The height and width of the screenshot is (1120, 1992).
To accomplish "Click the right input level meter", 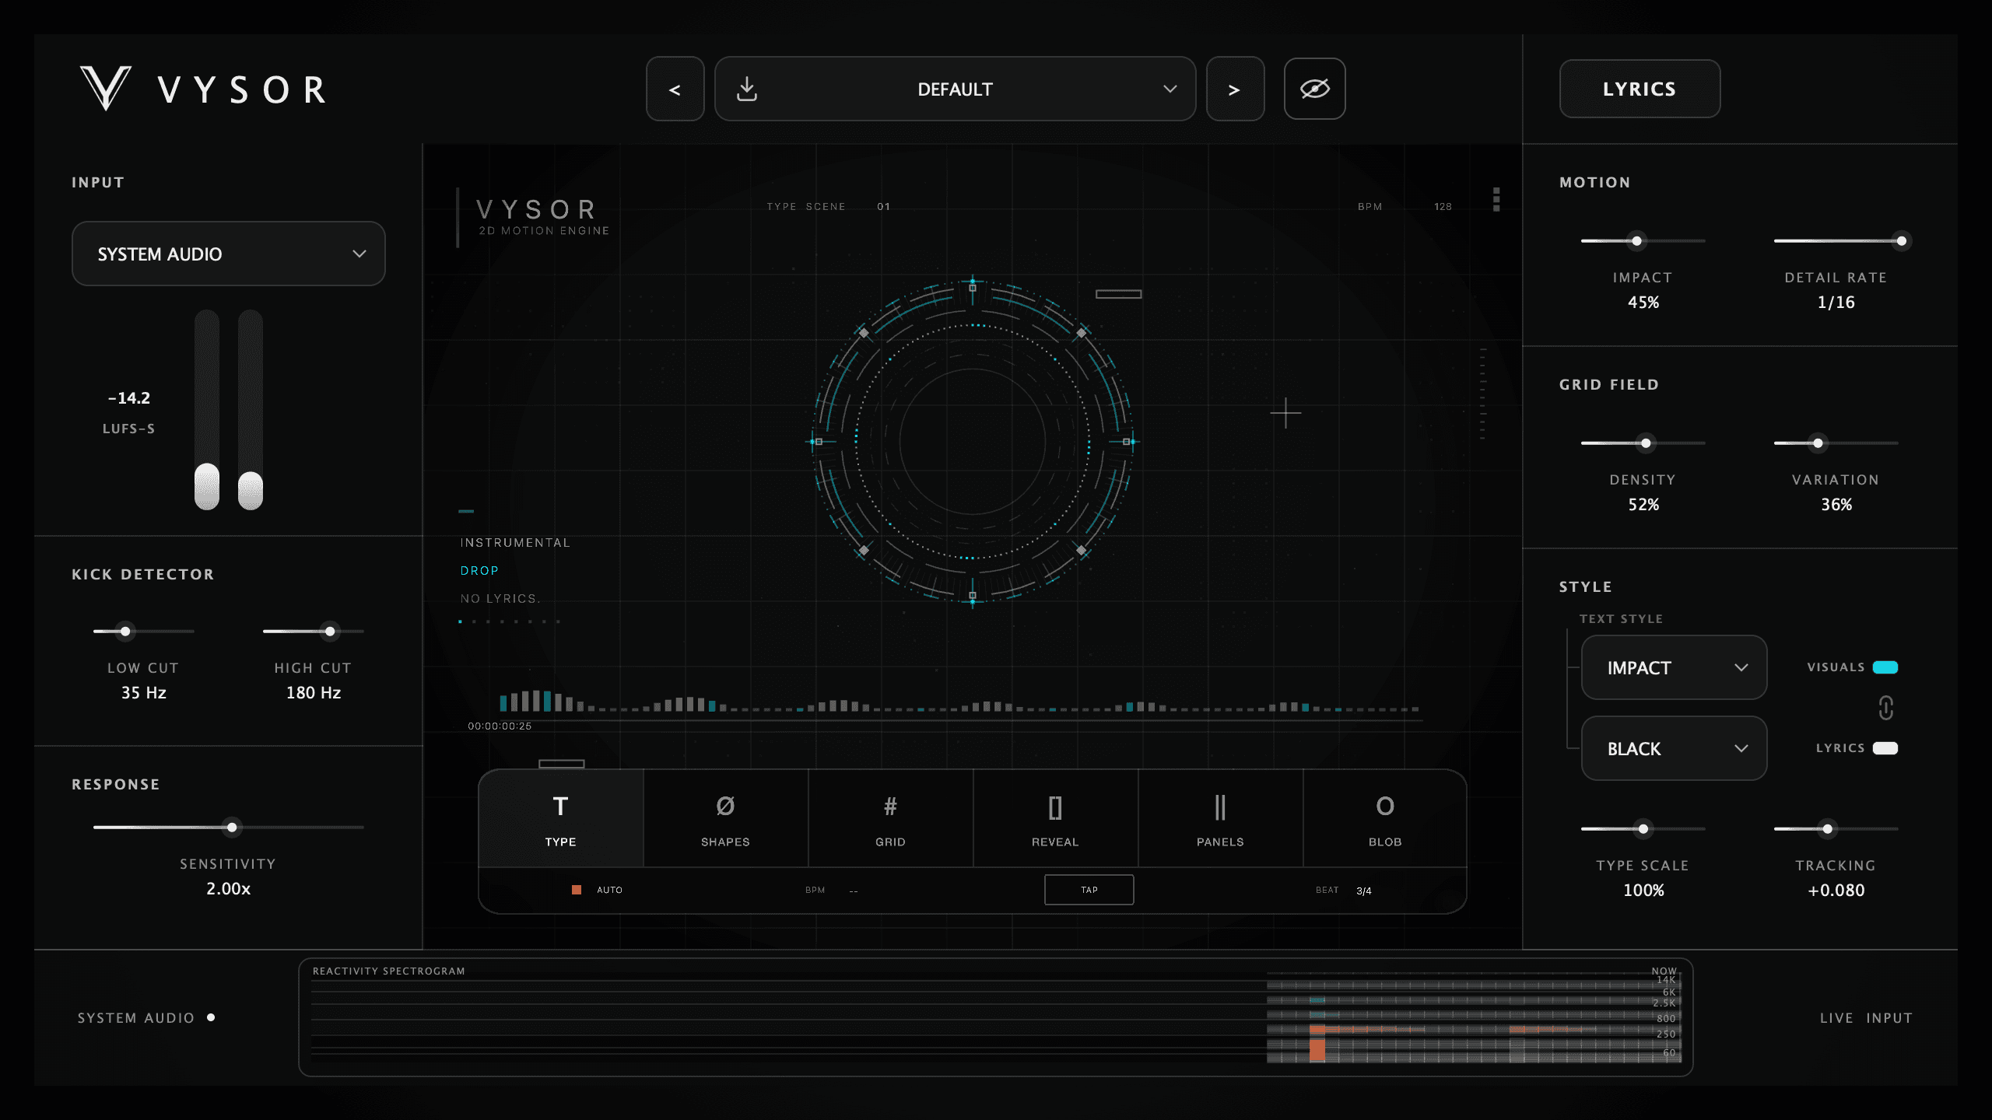I will [251, 410].
